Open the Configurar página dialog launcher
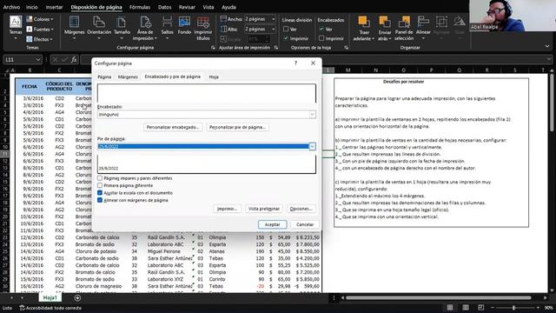 (213, 48)
